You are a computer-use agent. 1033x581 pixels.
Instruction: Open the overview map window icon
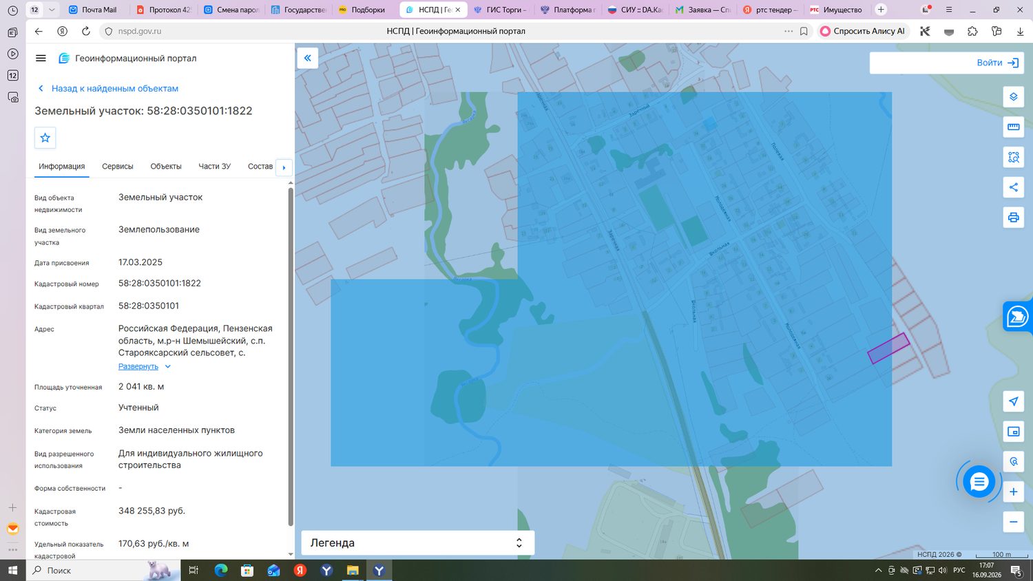(x=1013, y=432)
